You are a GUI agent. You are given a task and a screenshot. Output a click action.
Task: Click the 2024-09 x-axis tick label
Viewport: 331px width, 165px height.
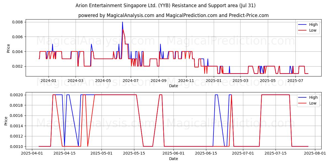pyautogui.click(x=159, y=81)
